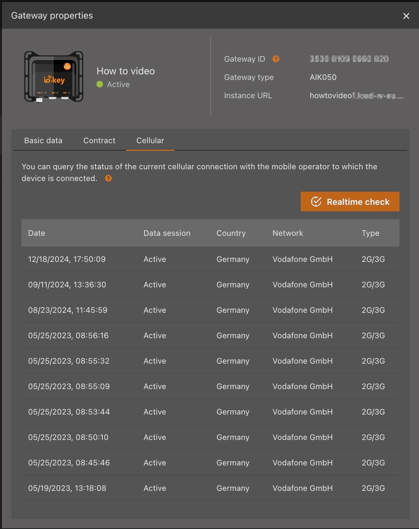Click the Data session column header
419x529 pixels.
(x=167, y=233)
